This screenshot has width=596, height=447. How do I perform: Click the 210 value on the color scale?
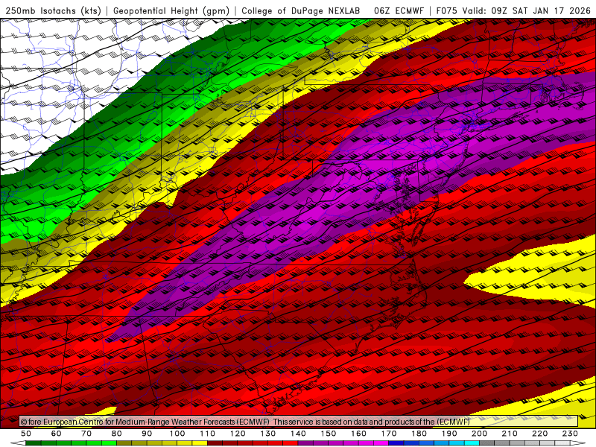coord(510,434)
